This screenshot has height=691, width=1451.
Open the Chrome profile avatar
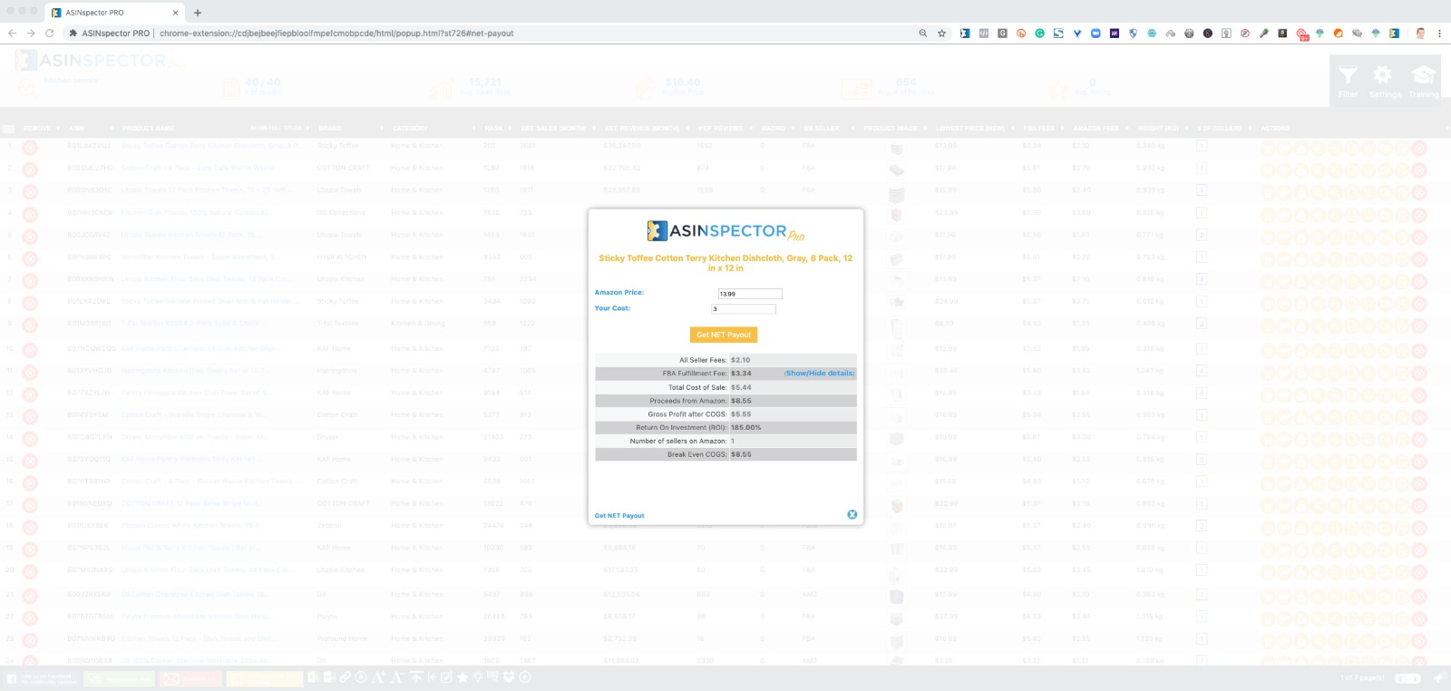point(1420,34)
